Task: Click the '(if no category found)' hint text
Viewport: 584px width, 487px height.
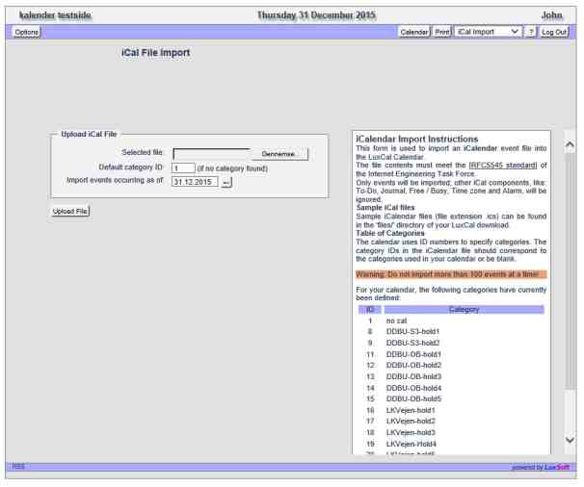Action: 232,168
